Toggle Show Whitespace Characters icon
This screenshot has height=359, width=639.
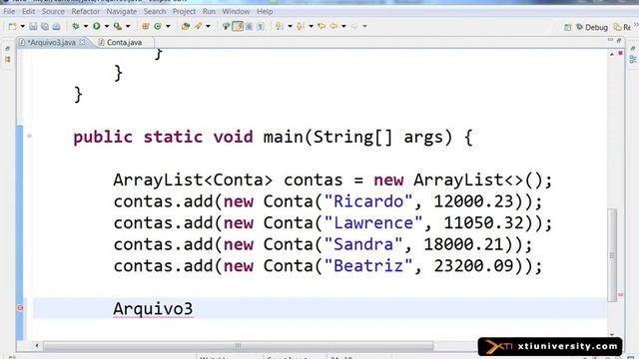pos(261,27)
